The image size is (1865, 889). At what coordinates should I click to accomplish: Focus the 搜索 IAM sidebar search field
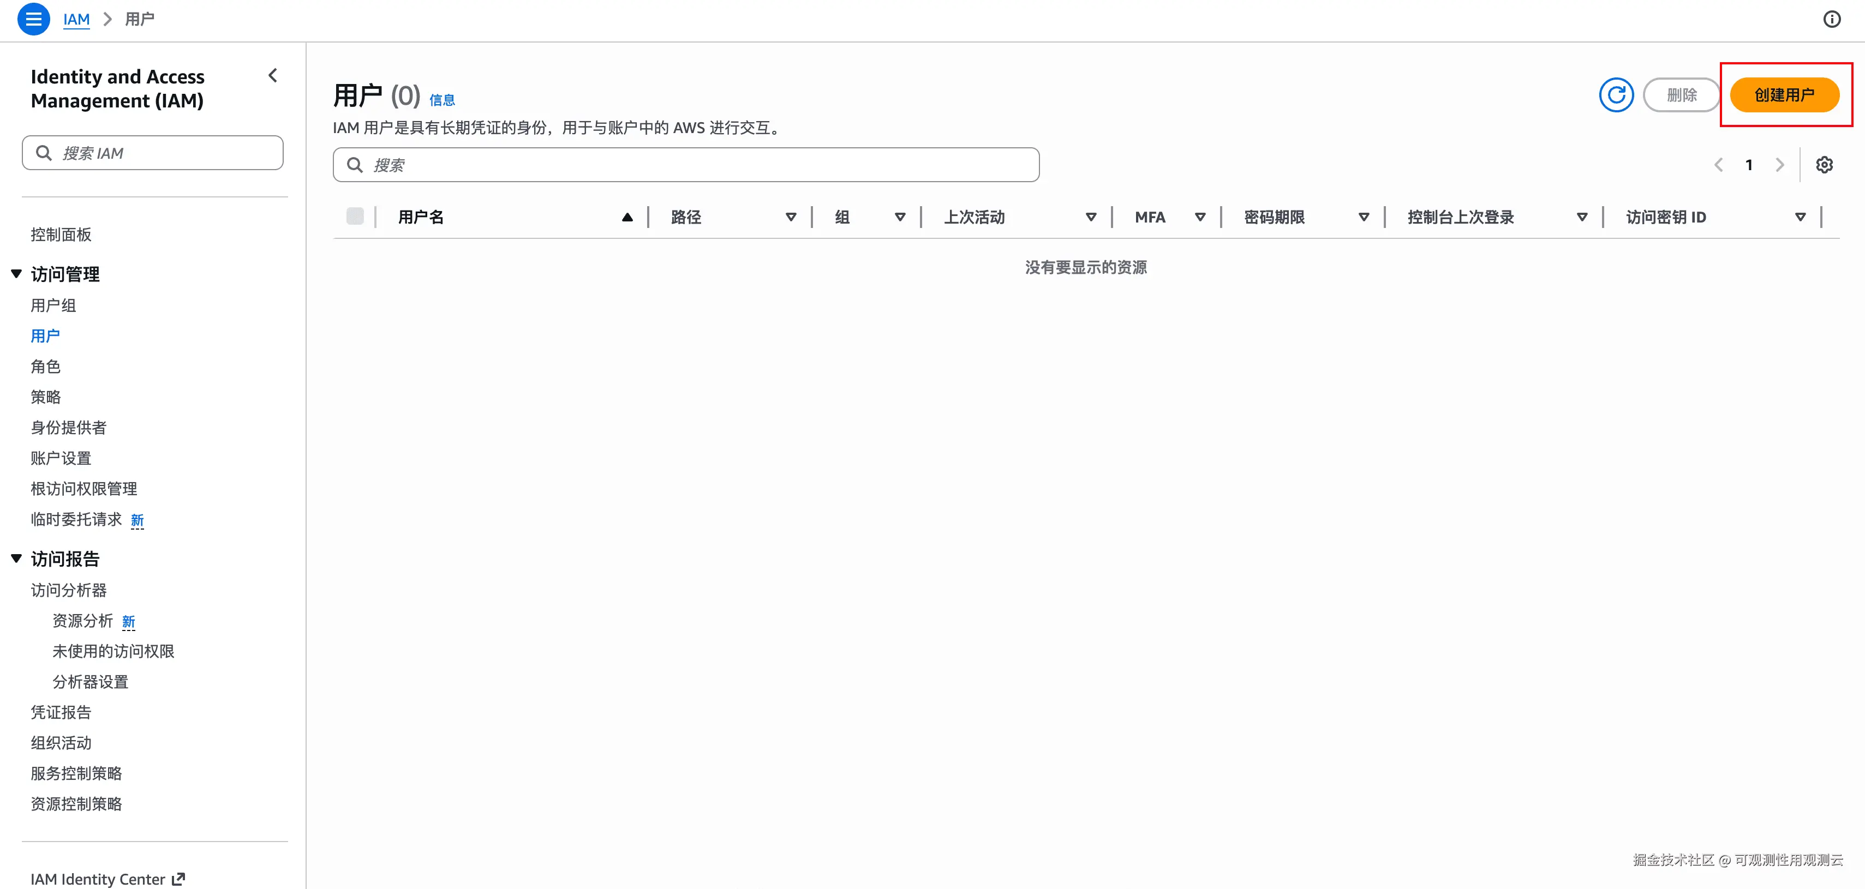coord(153,153)
